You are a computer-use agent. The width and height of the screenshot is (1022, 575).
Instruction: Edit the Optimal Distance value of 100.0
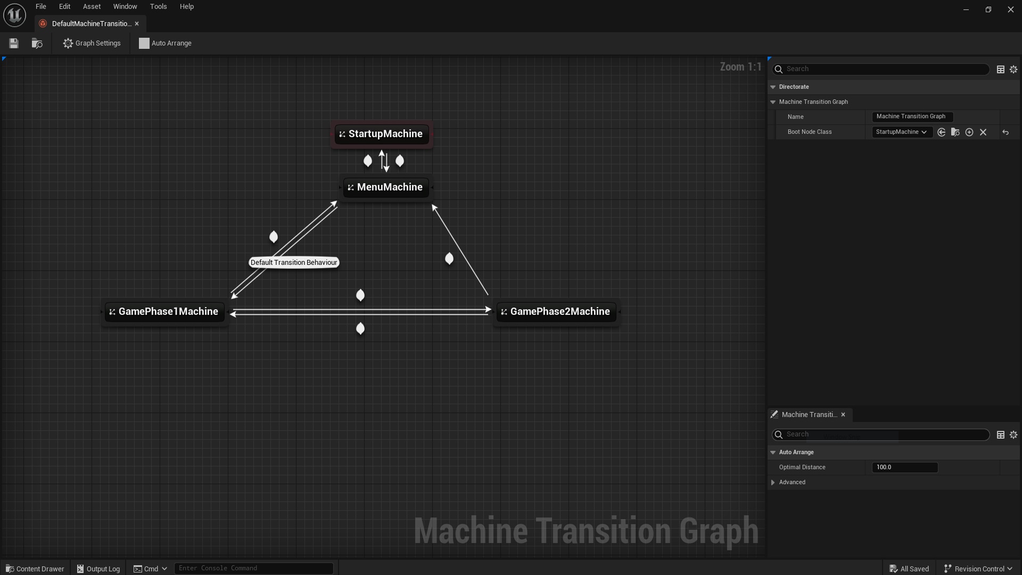(905, 467)
